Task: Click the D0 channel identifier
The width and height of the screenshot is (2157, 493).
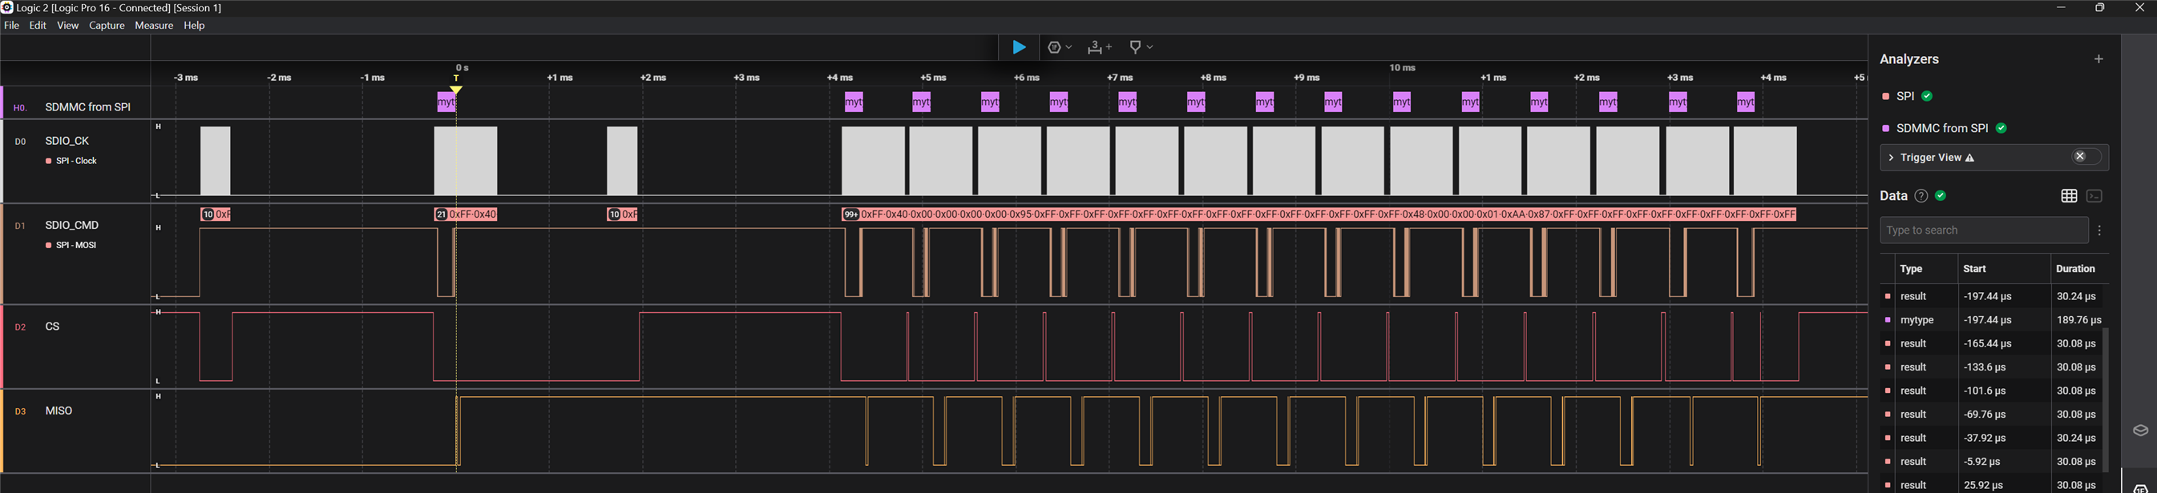Action: pos(20,142)
